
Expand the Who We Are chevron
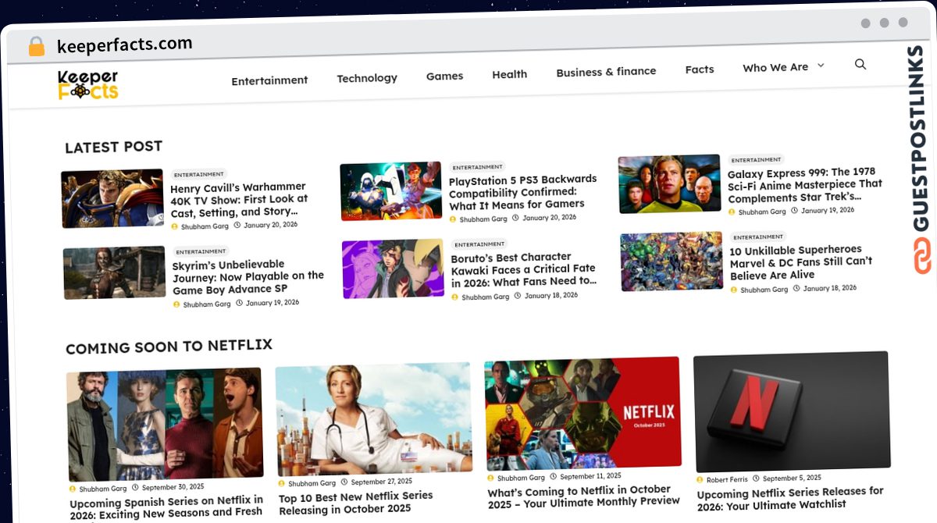821,66
